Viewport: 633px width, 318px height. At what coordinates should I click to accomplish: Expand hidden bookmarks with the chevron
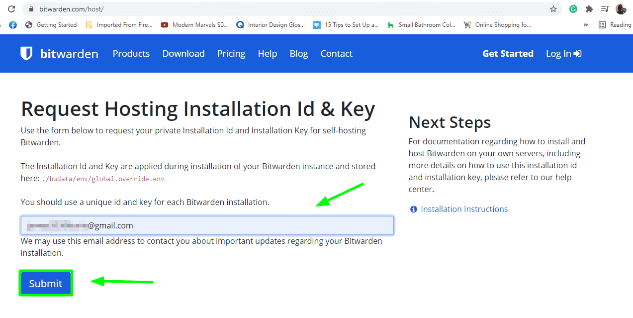pos(586,25)
